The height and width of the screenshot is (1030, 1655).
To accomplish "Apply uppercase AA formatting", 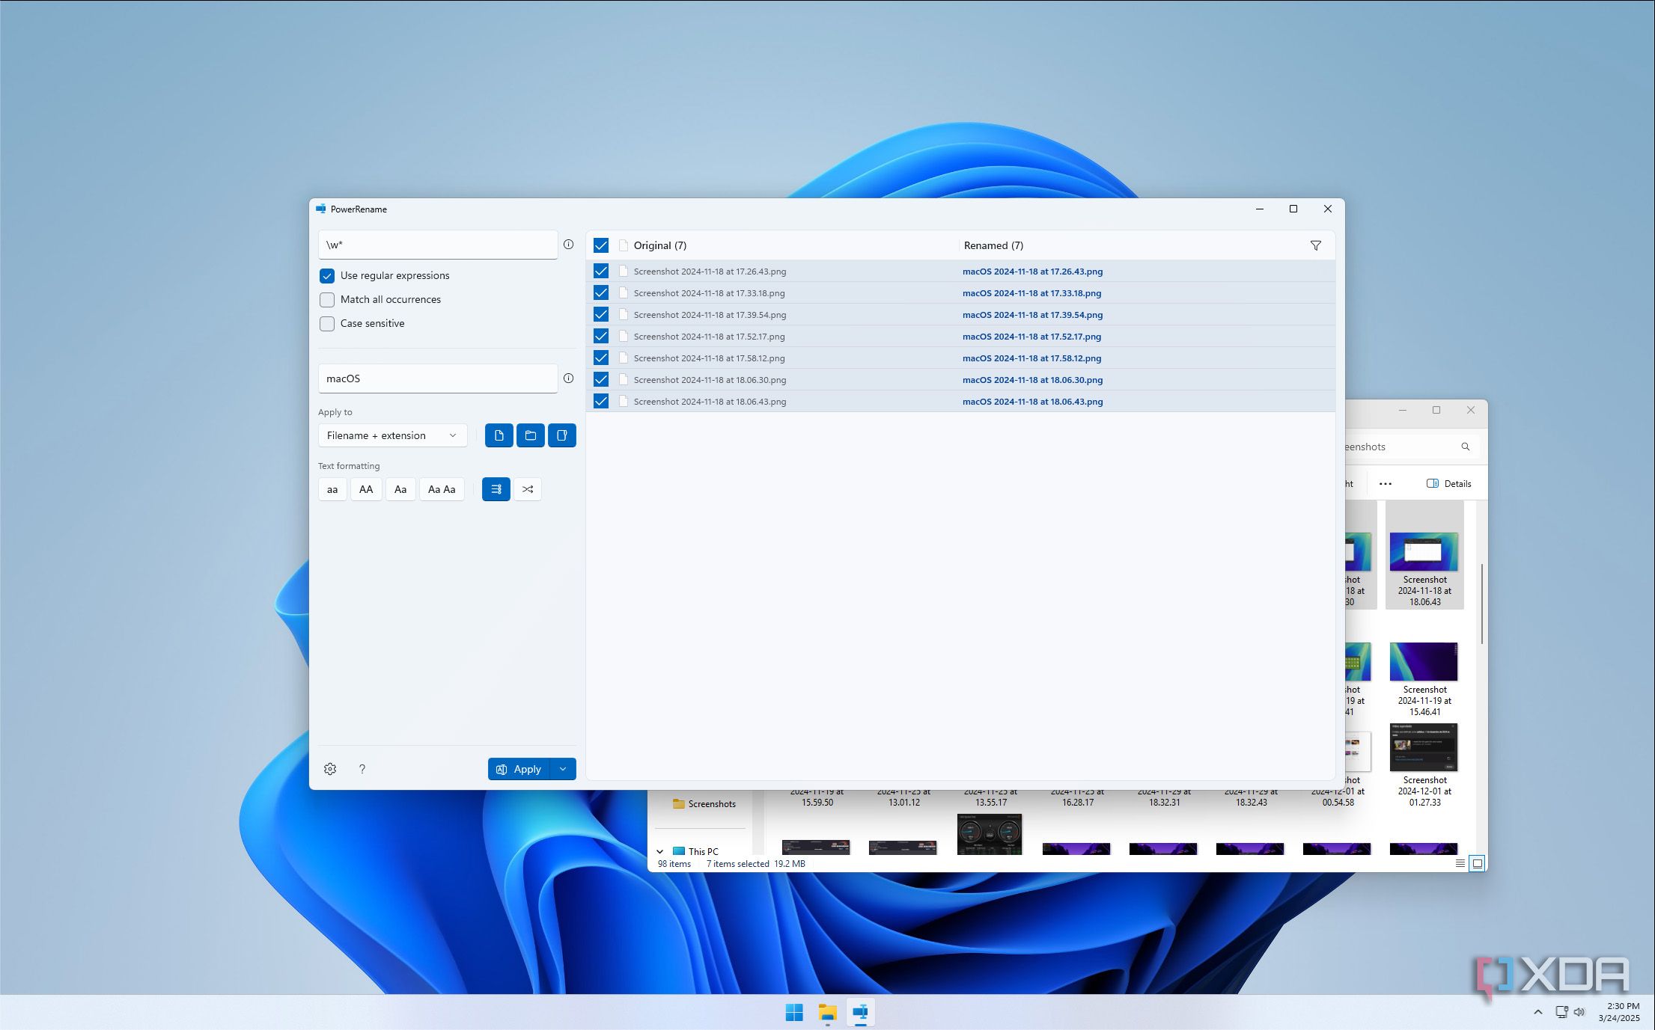I will [366, 489].
